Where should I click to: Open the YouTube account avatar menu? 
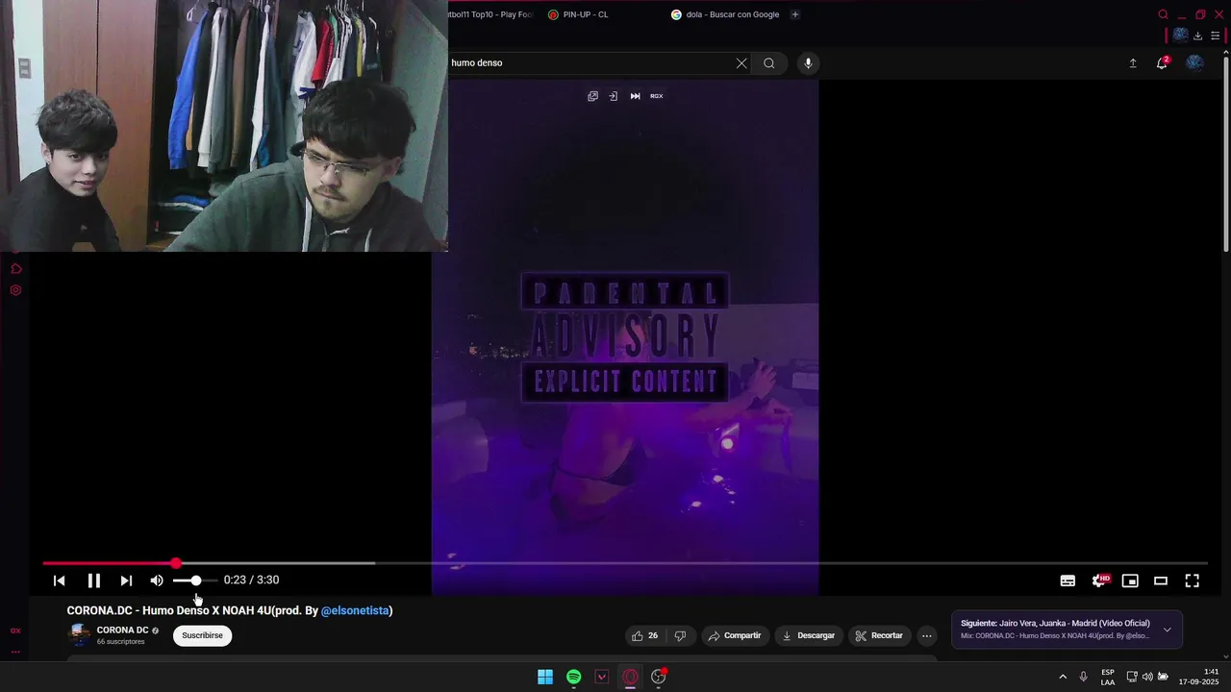coord(1194,62)
